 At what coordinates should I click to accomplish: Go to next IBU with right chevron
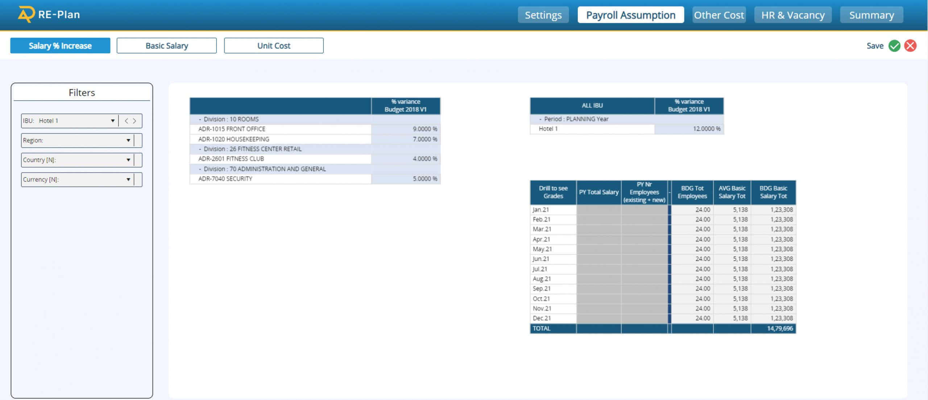pyautogui.click(x=134, y=121)
